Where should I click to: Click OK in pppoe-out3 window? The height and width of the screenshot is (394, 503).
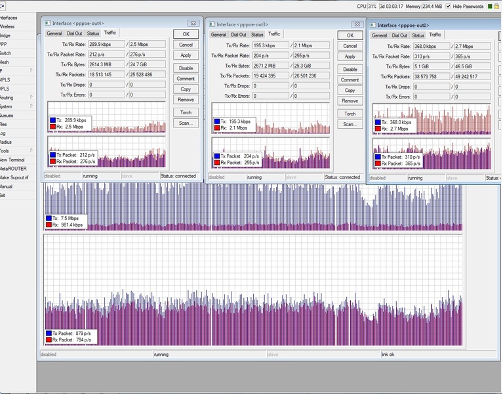(350, 35)
